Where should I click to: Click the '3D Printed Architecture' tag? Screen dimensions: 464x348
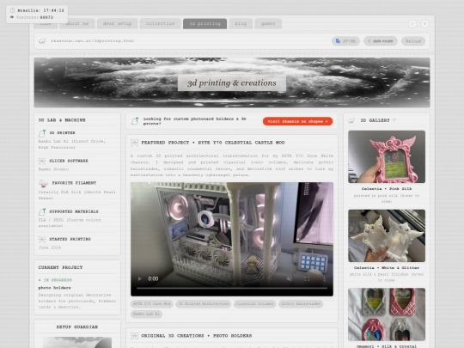(204, 304)
